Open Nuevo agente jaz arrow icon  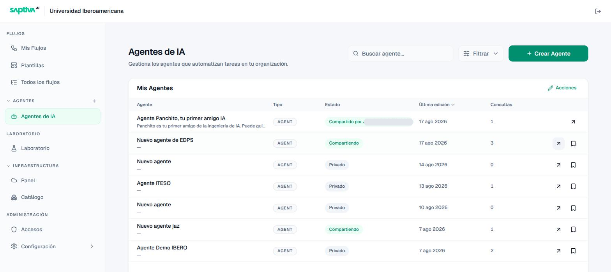(x=558, y=230)
